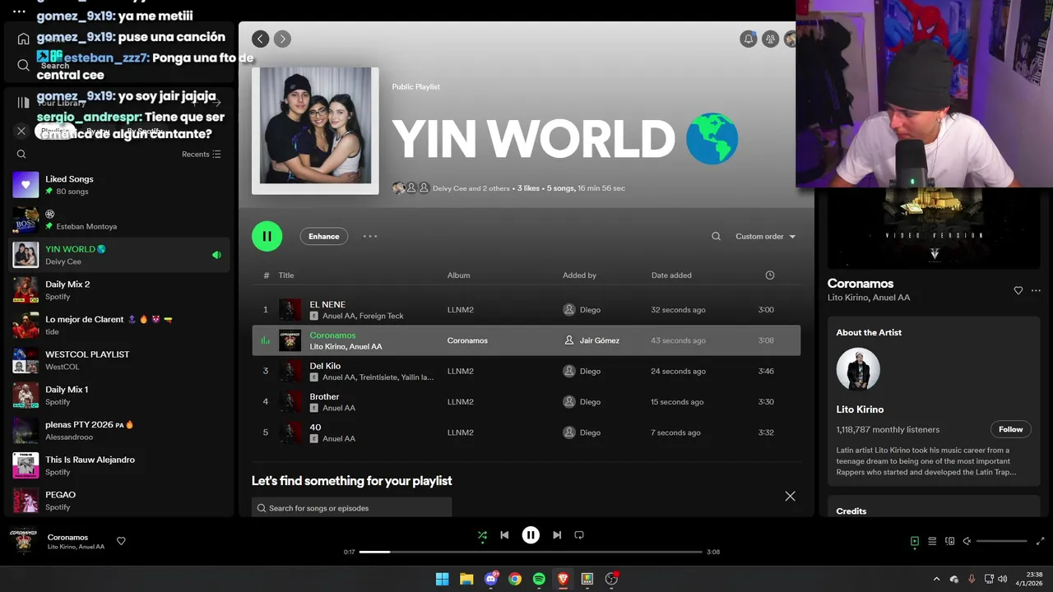1053x592 pixels.
Task: Focus the Search for songs or episodes field
Action: coord(352,508)
